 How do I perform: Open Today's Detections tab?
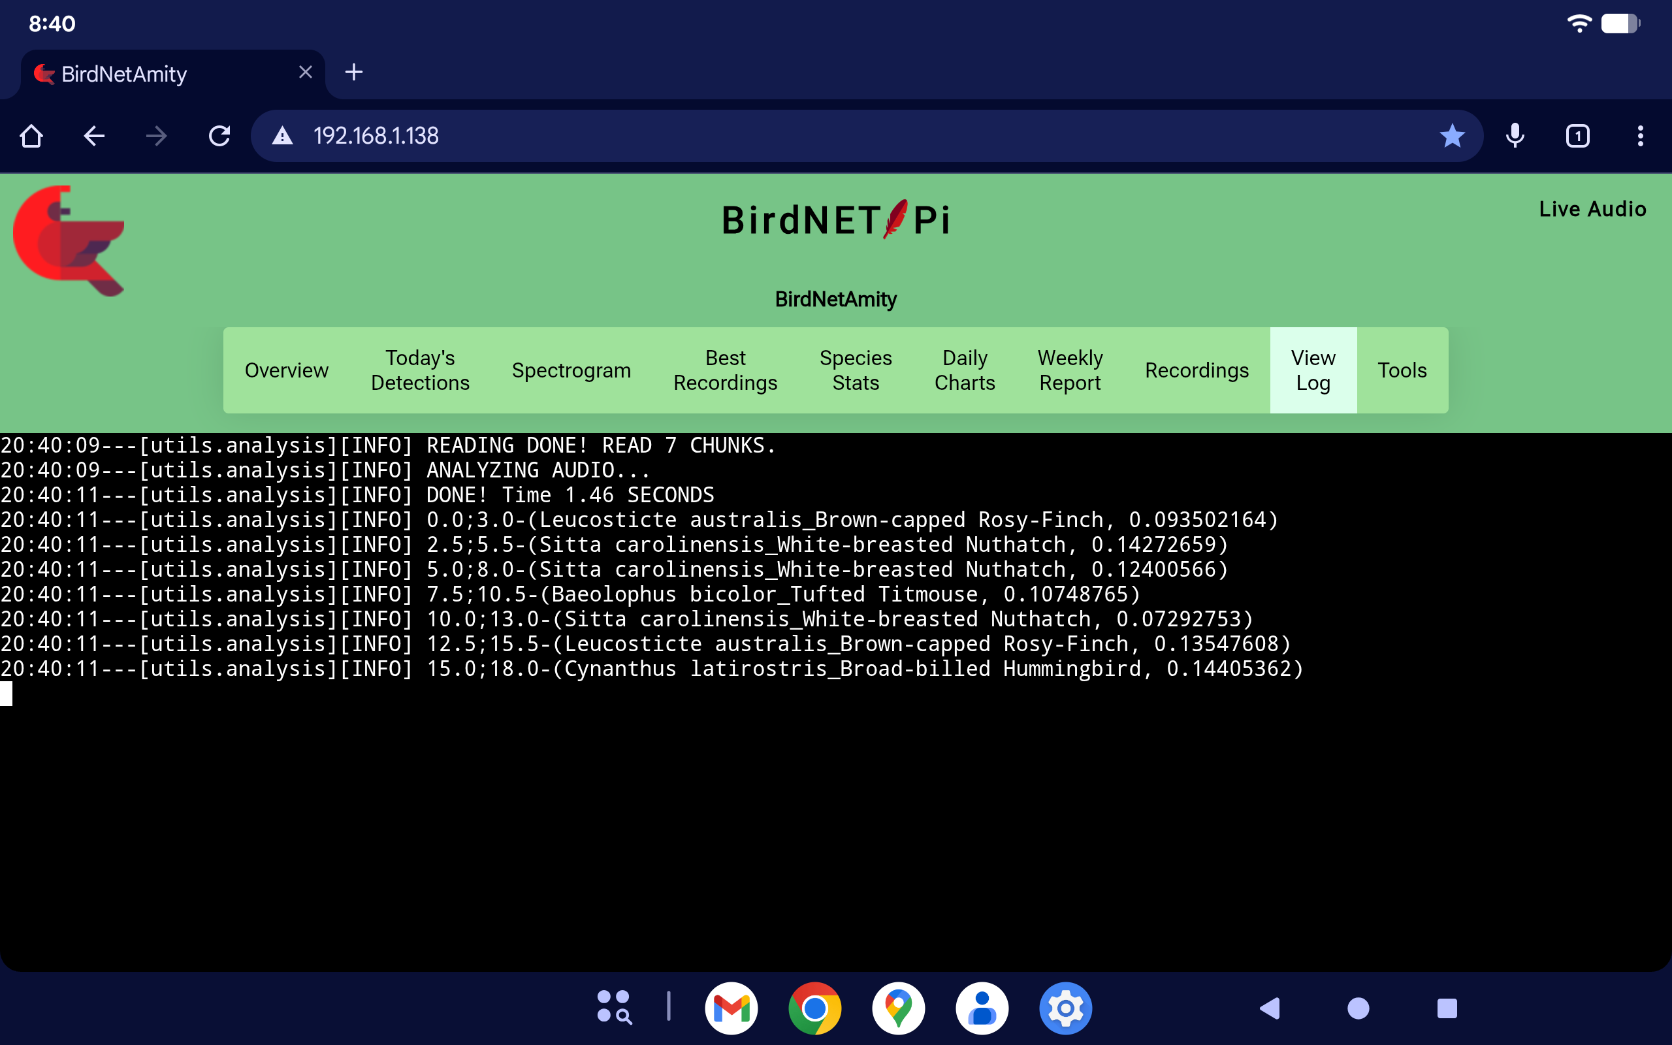[420, 370]
